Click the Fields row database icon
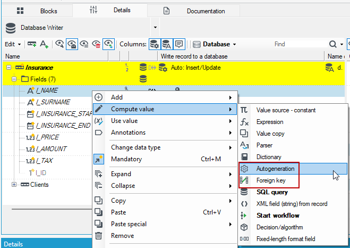 (x=143, y=79)
